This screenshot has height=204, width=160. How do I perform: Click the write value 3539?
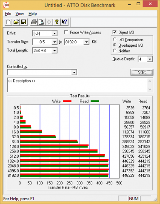pos(130,108)
